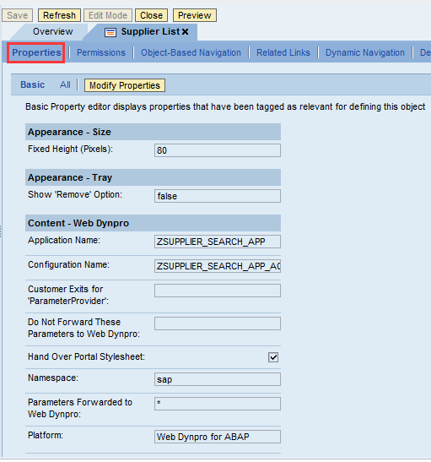Click the Save button
431x462 pixels.
[x=18, y=15]
